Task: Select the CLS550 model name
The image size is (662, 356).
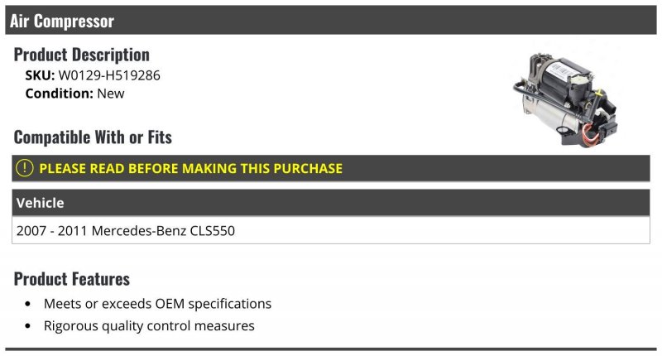Action: (x=210, y=231)
